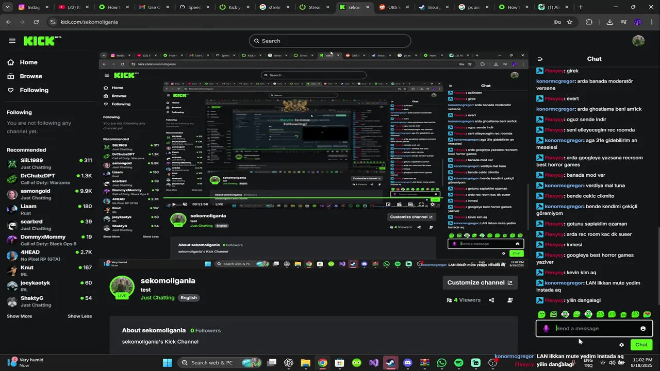The height and width of the screenshot is (371, 660).
Task: Bookmark page with star icon
Action: 570,22
